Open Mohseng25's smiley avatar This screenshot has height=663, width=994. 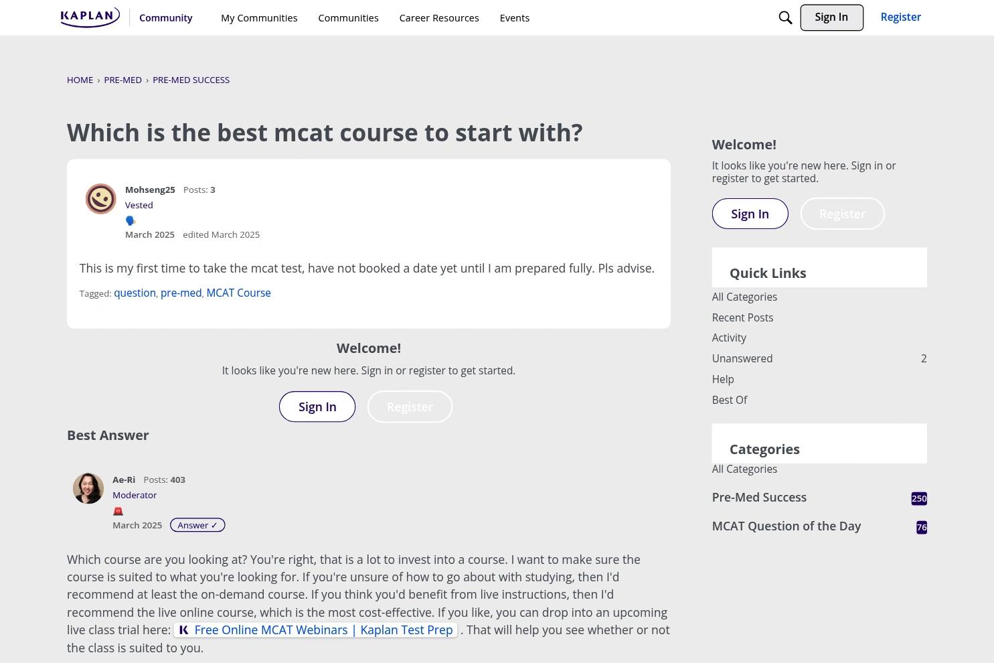coord(101,199)
